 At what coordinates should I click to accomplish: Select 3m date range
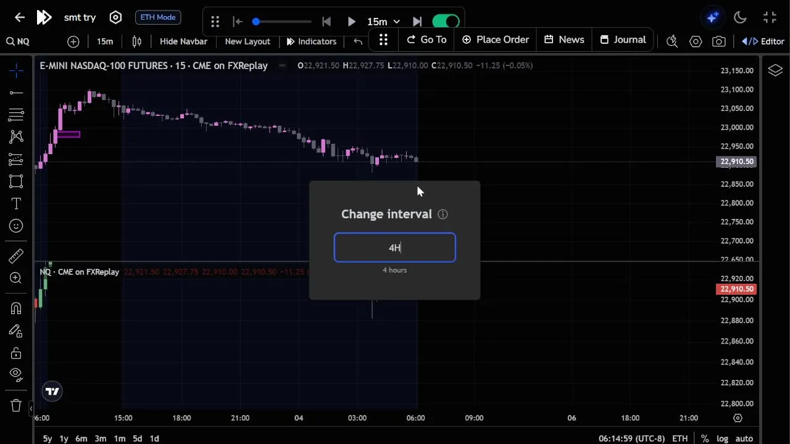tap(101, 438)
